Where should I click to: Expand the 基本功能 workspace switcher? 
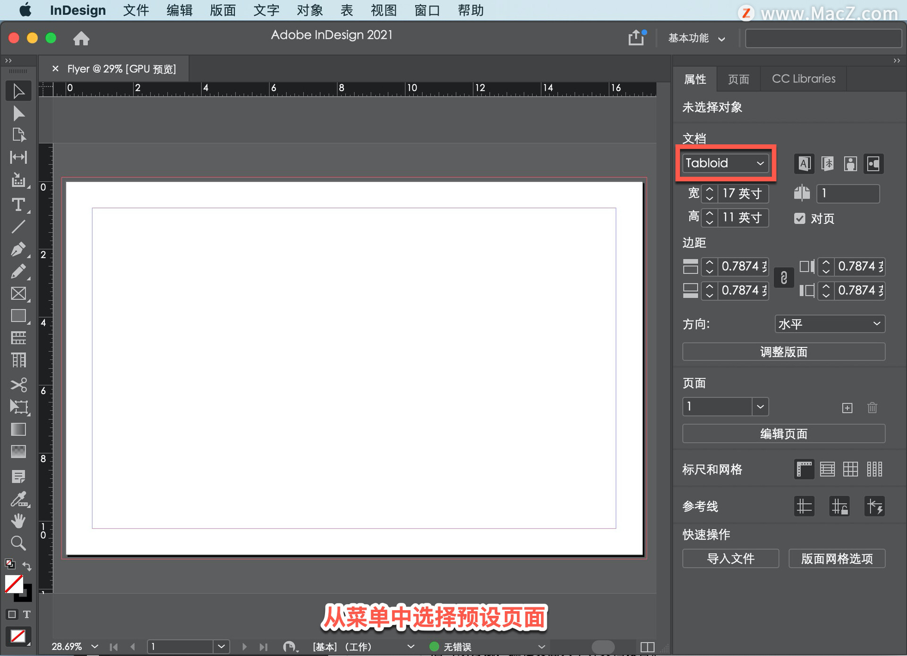[696, 38]
